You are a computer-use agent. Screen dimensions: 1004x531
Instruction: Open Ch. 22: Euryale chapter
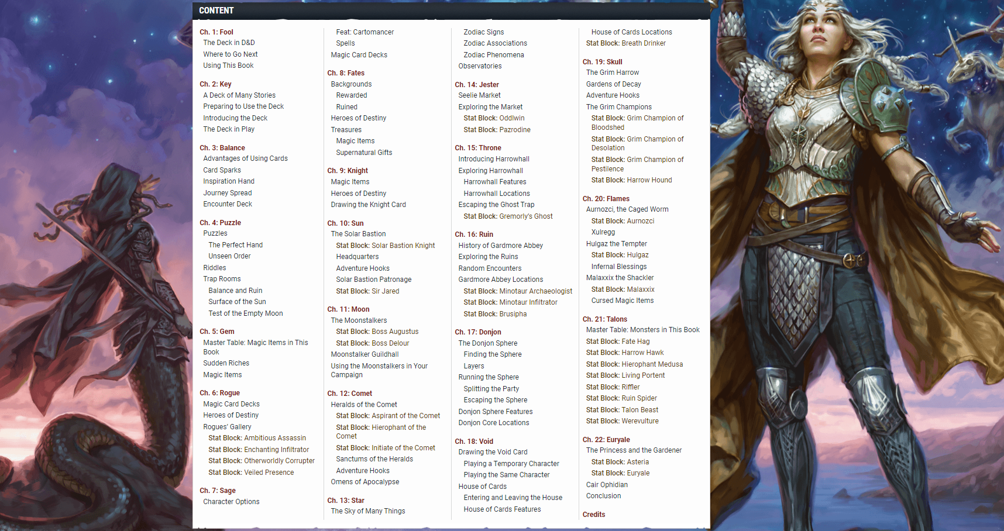[606, 440]
